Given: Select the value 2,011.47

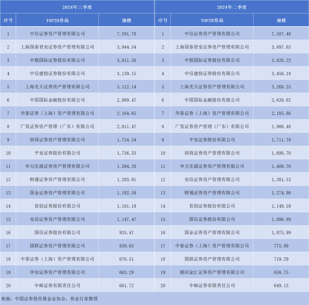Looking at the screenshot, I should point(126,127).
